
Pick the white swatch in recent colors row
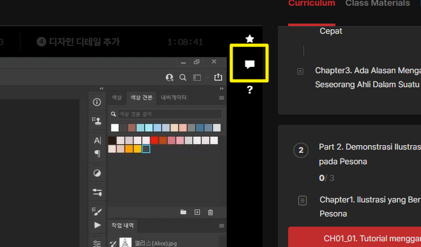coord(115,128)
